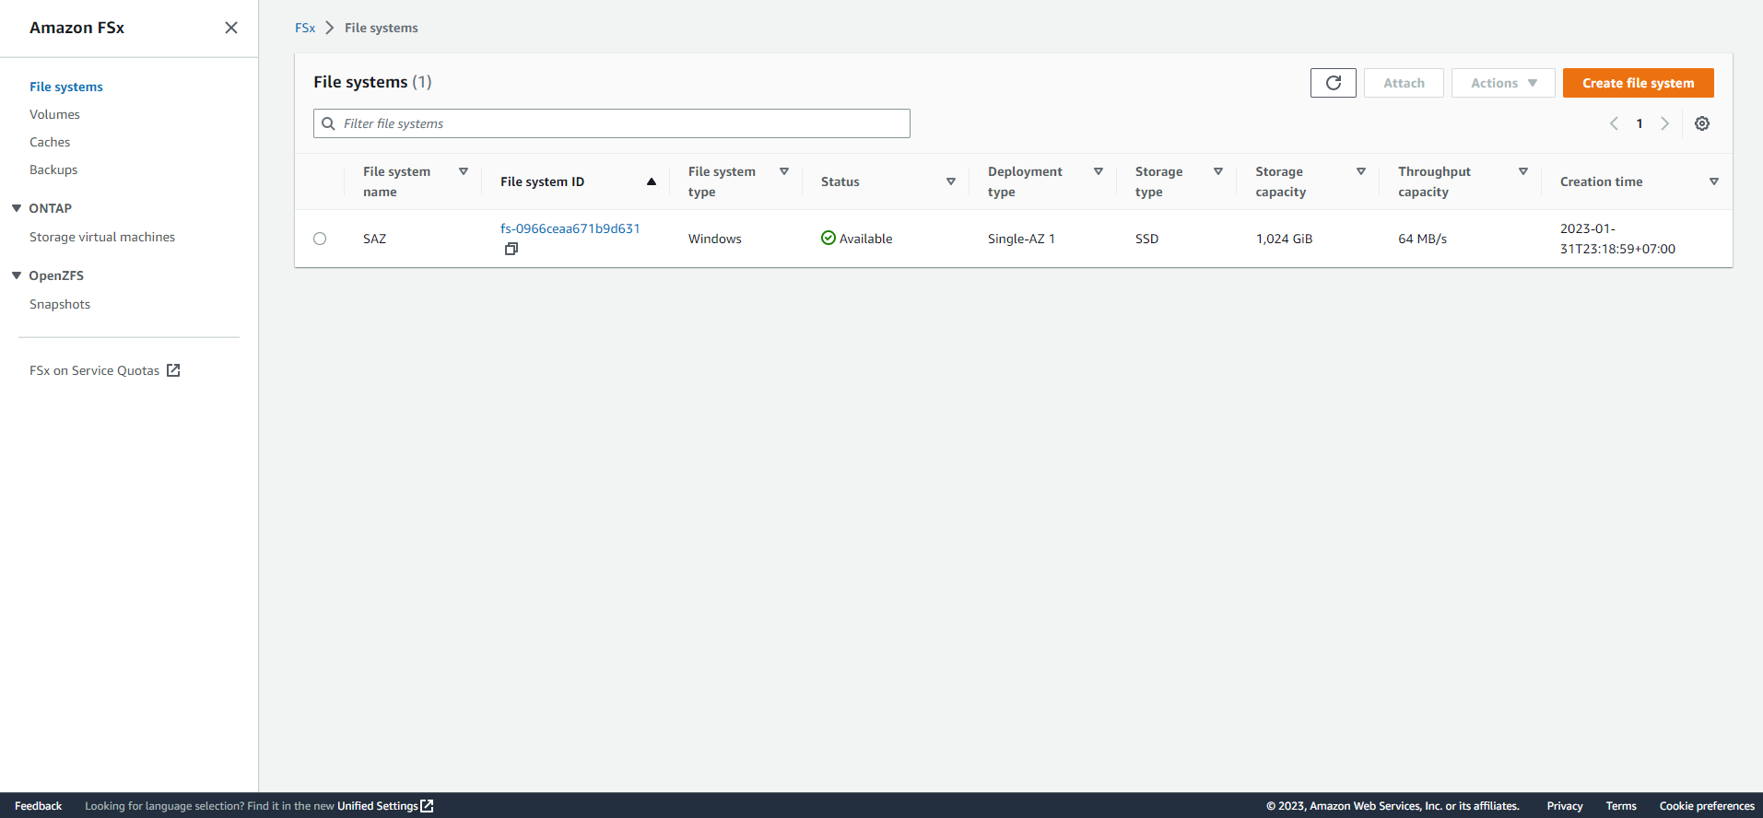The width and height of the screenshot is (1763, 818).
Task: Sort by Storage capacity column arrow
Action: 1361,171
